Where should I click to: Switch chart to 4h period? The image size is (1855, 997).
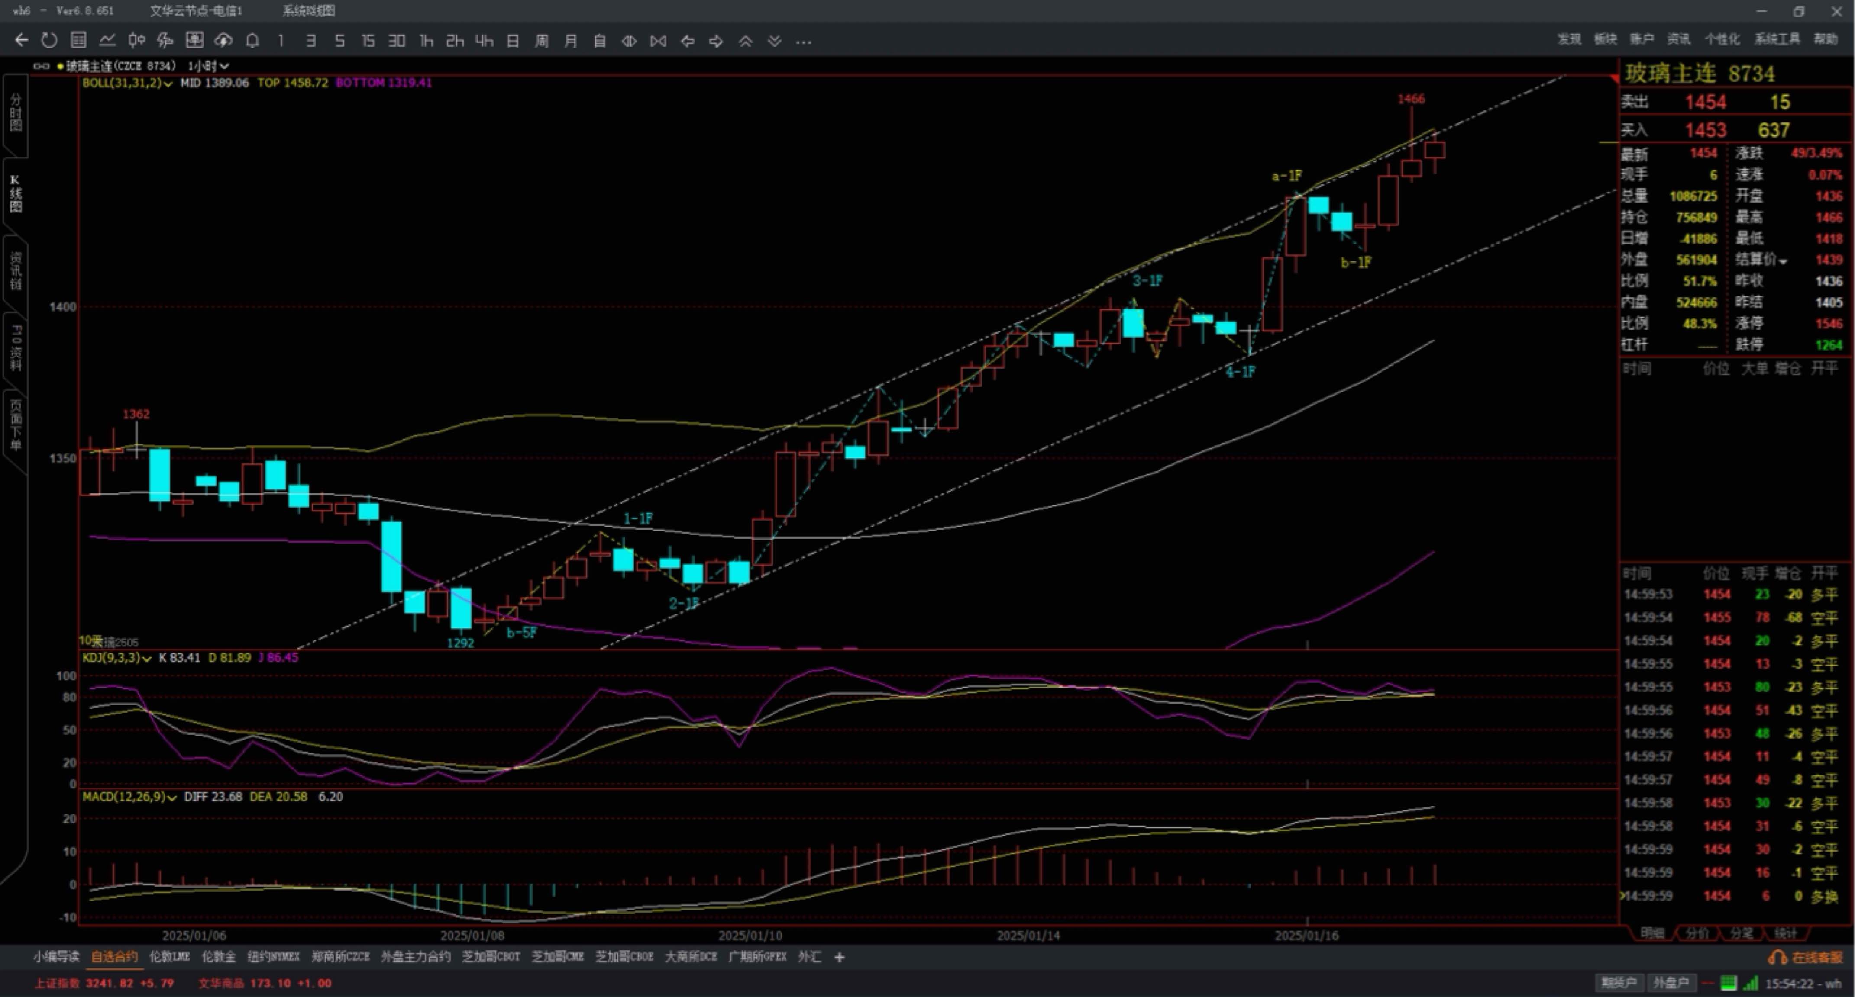(484, 41)
